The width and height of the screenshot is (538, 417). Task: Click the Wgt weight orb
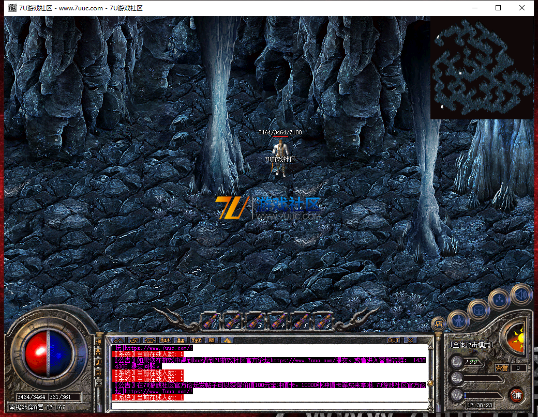click(457, 395)
